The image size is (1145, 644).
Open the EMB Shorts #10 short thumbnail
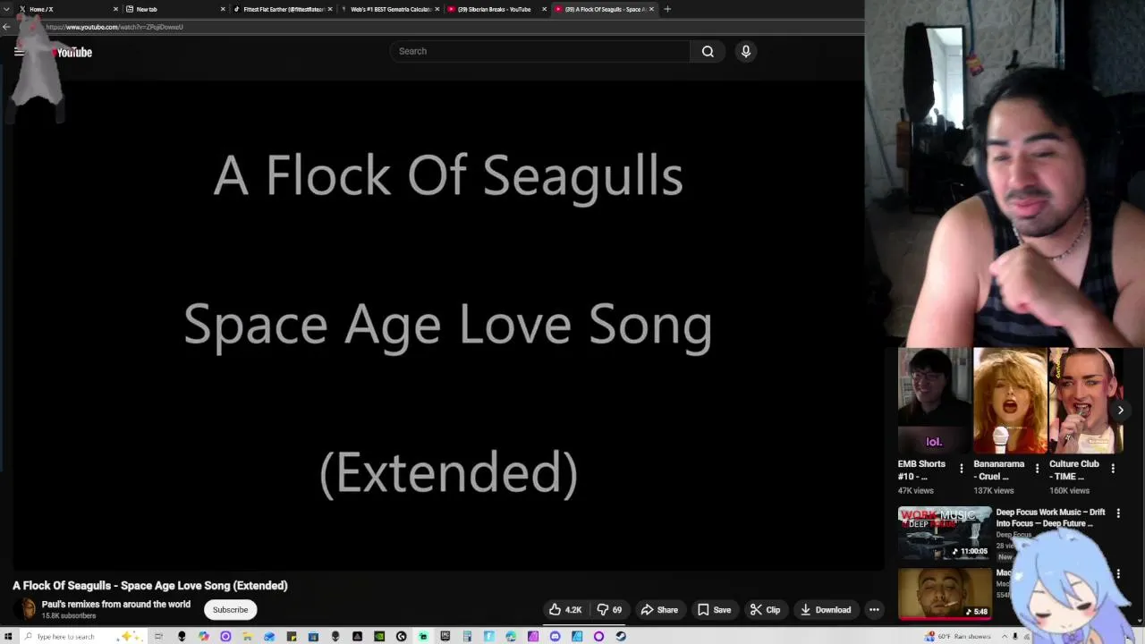(x=934, y=401)
